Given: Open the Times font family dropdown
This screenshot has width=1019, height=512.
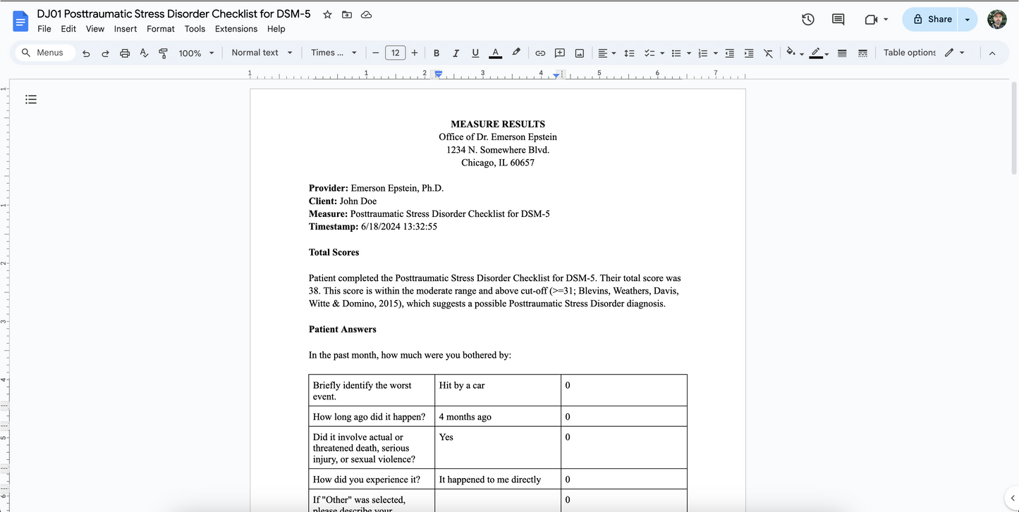Looking at the screenshot, I should (334, 53).
